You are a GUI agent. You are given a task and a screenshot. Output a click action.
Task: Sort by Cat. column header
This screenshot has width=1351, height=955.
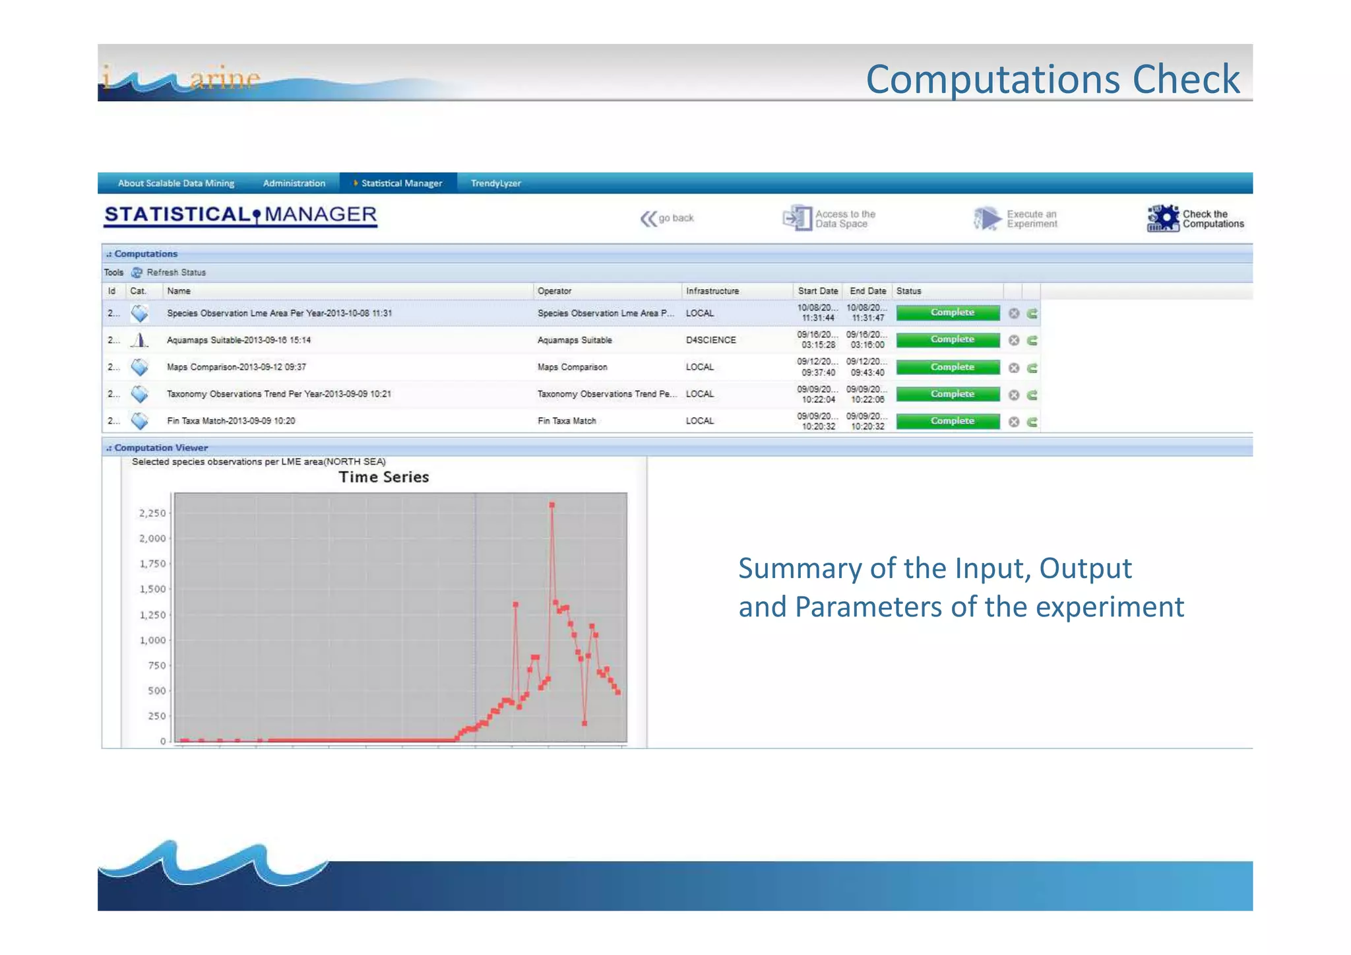(144, 291)
